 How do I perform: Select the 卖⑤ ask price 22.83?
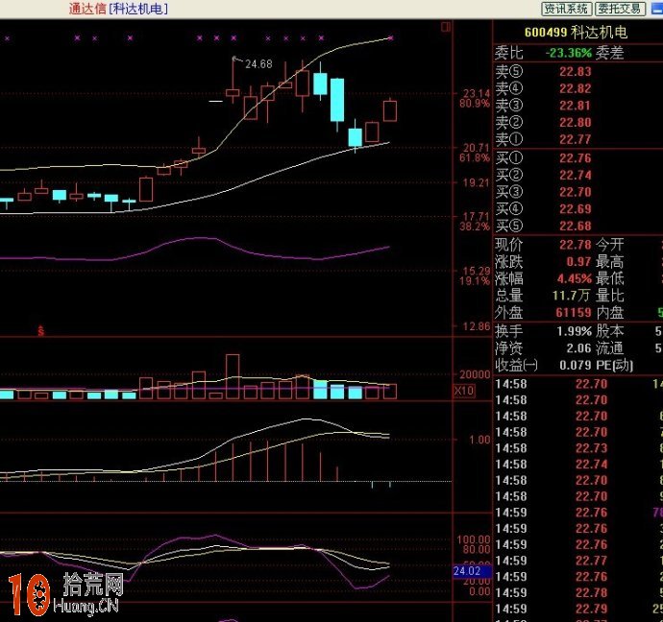575,72
